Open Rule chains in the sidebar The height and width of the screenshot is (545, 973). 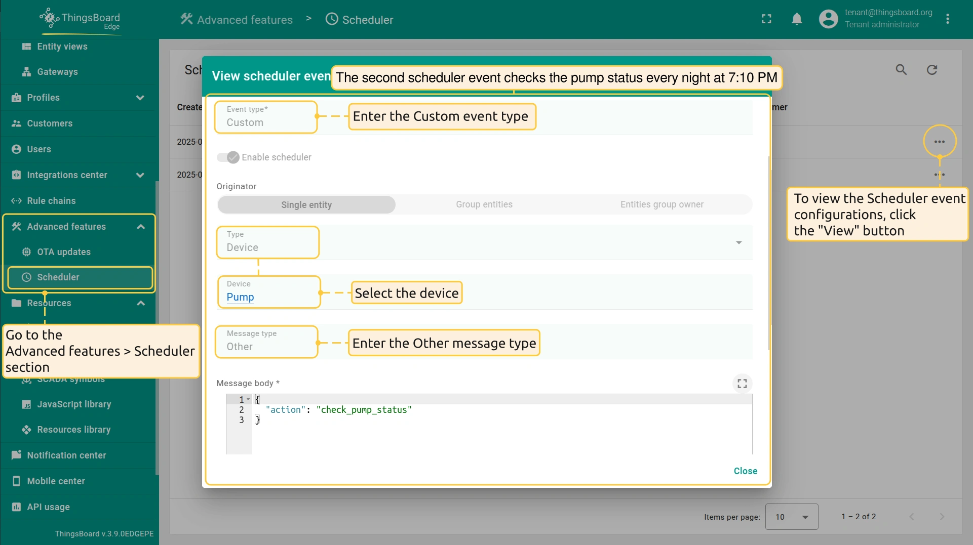click(51, 201)
